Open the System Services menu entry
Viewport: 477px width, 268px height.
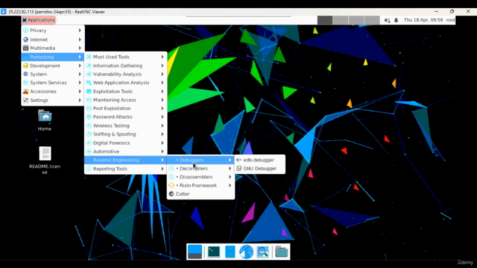pos(53,83)
